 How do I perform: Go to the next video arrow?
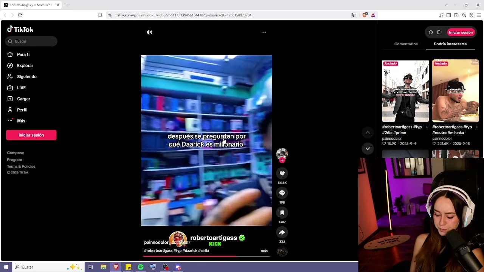click(368, 149)
